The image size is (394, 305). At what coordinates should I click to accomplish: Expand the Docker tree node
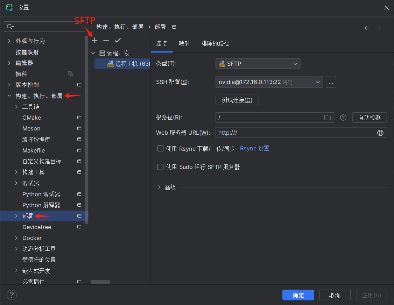pos(16,238)
